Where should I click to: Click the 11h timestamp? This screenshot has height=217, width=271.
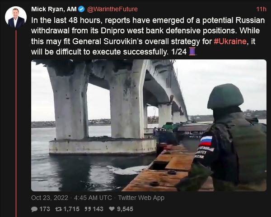[x=261, y=9]
